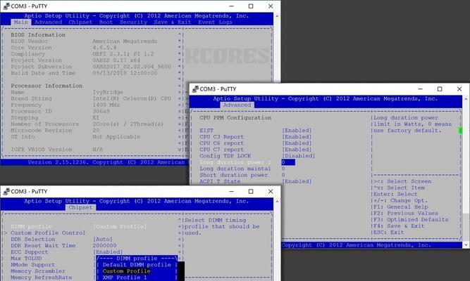Toggle CPU C3 Report [Enabled] value
This screenshot has width=470, height=281.
click(x=297, y=136)
